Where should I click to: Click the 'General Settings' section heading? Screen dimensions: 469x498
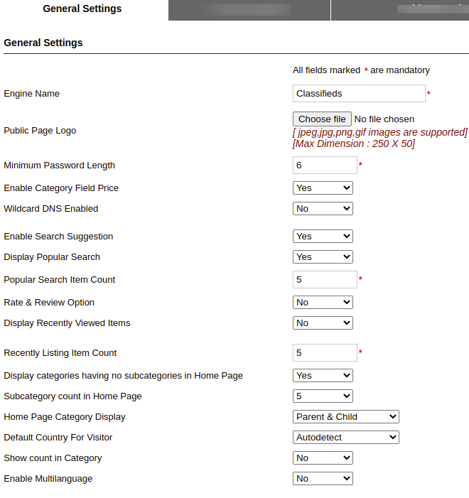(43, 43)
